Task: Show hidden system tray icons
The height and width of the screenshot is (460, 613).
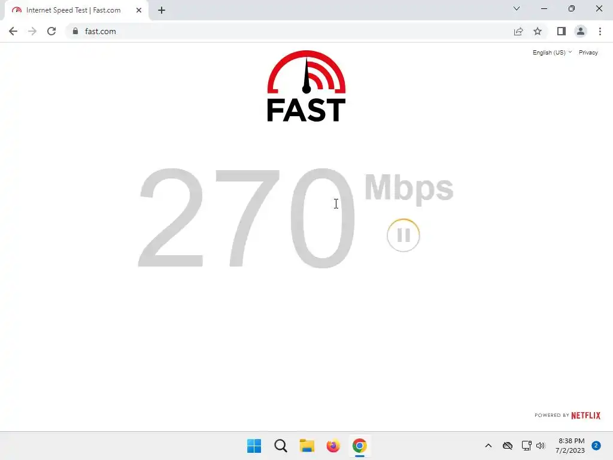Action: click(488, 446)
